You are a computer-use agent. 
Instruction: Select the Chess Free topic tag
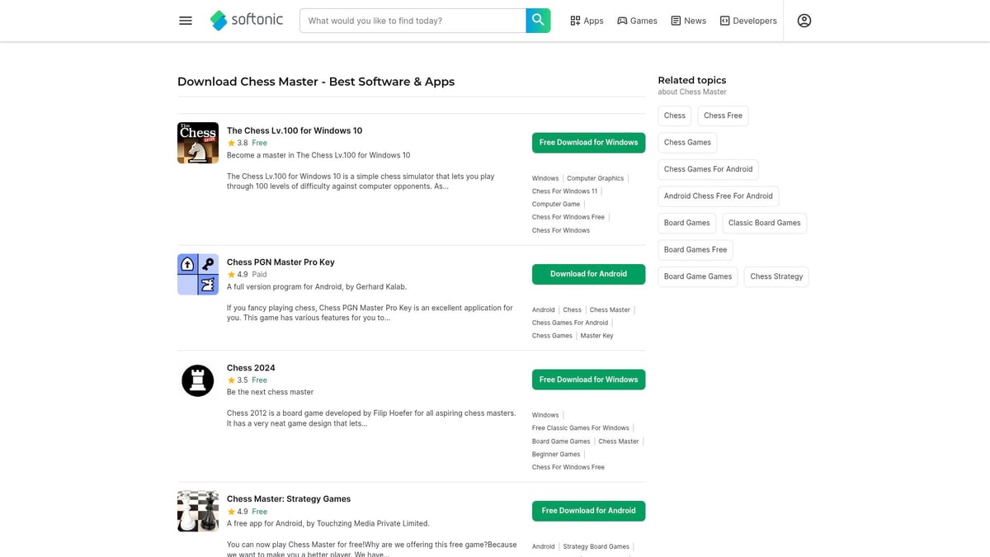722,116
